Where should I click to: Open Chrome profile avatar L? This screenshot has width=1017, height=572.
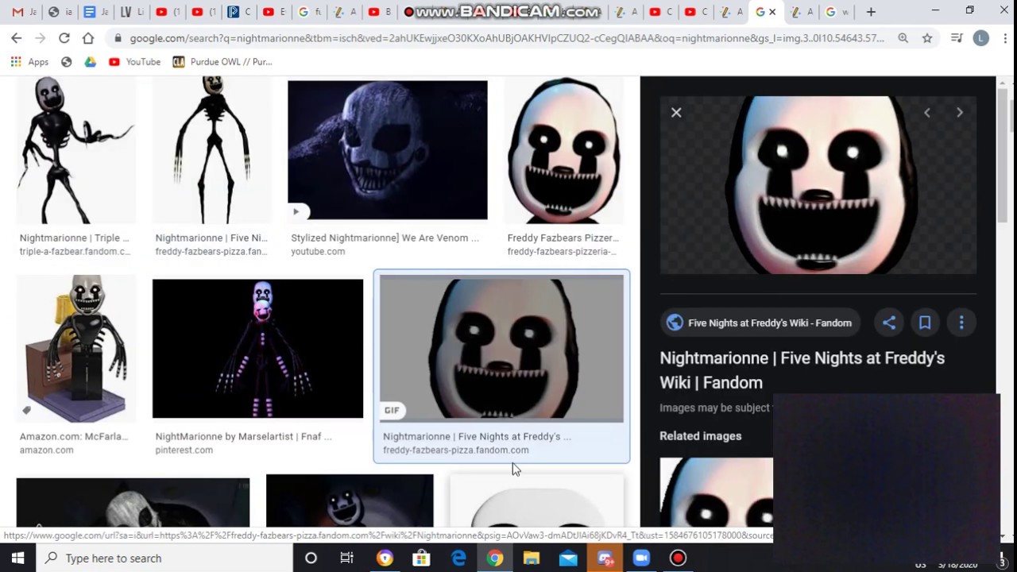click(981, 38)
